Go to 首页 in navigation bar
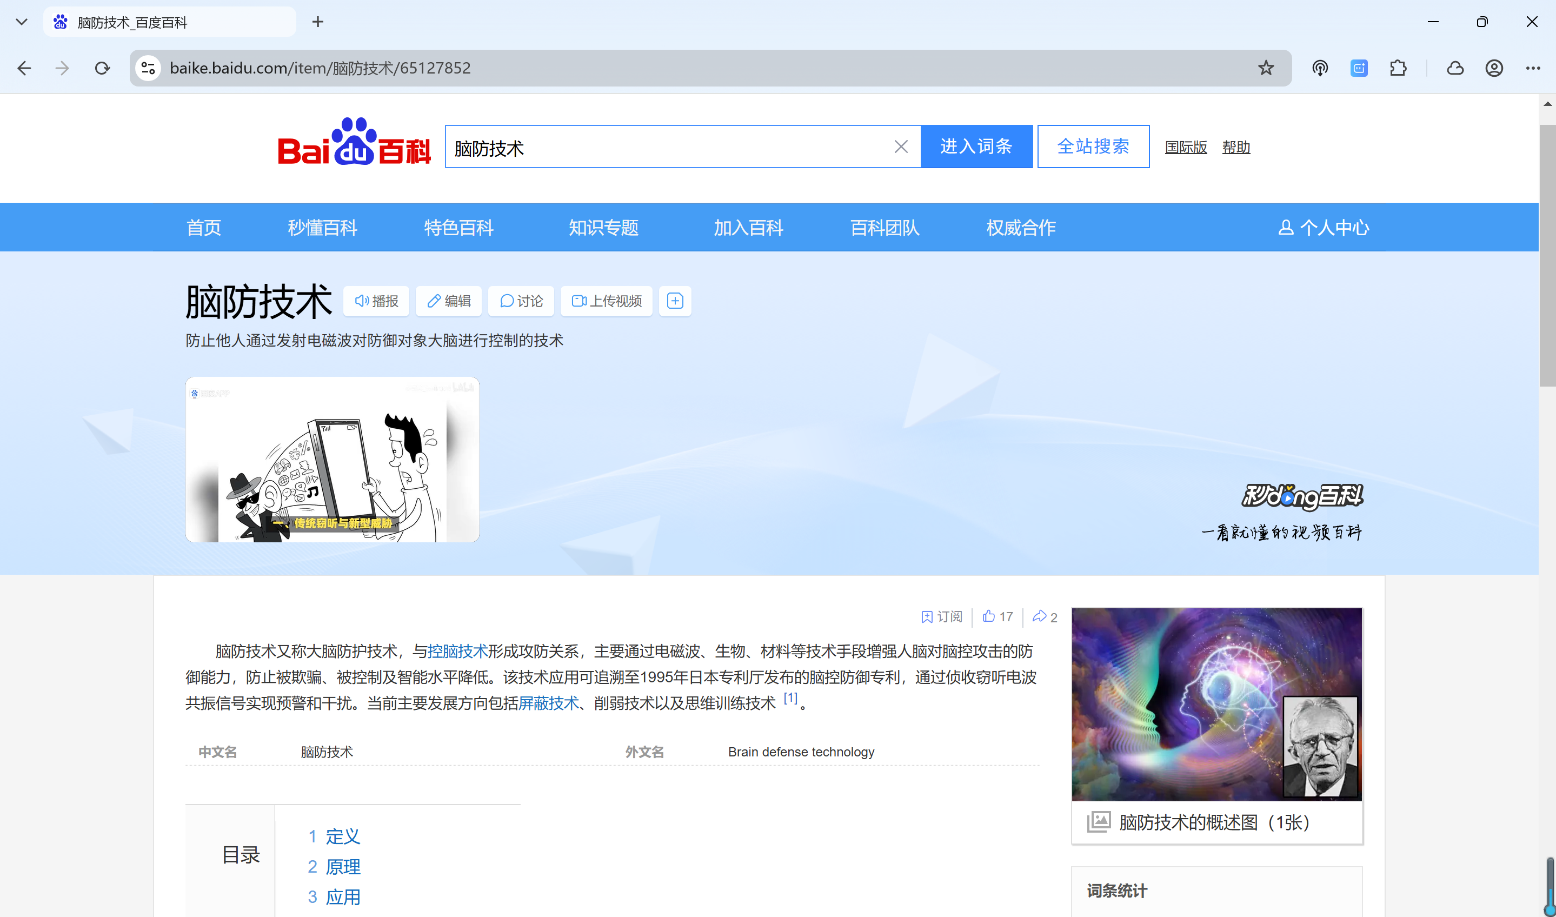 click(x=204, y=228)
